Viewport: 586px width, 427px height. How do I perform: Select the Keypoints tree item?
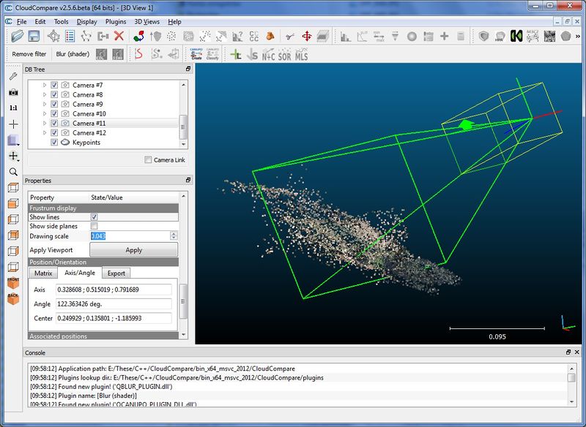click(86, 143)
